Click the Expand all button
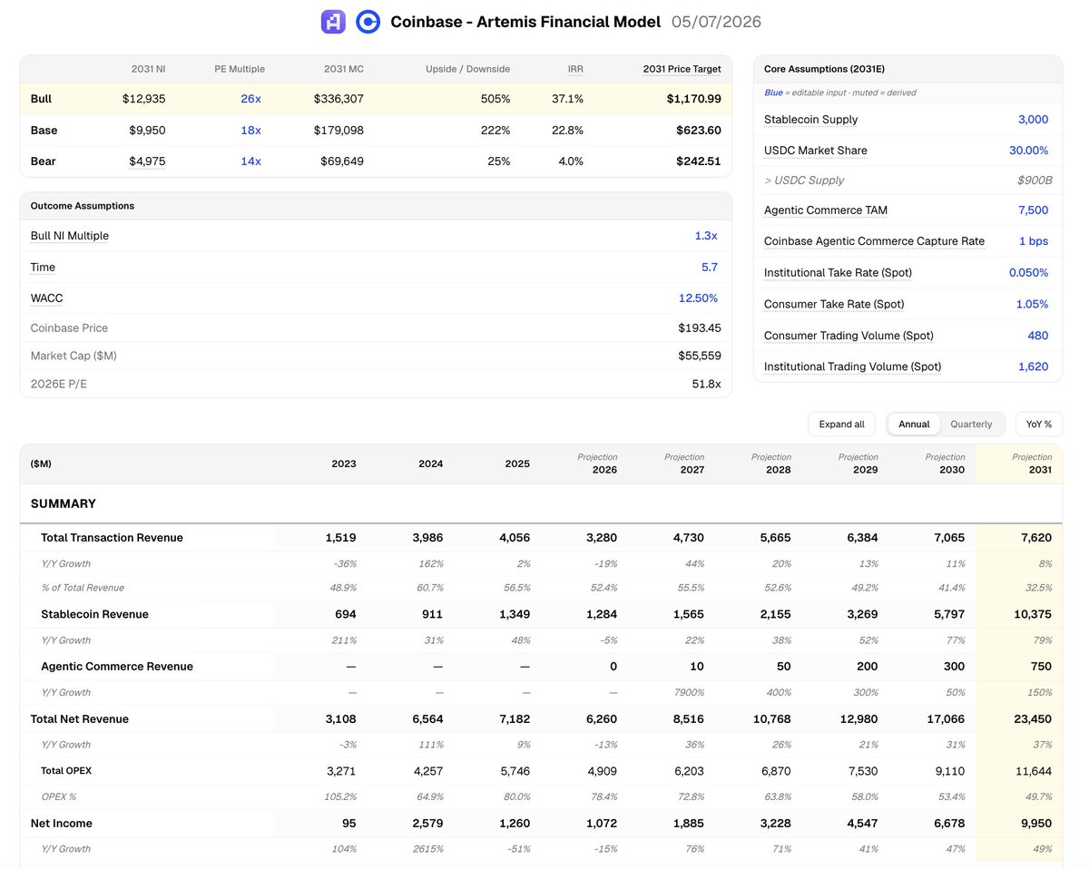1089x869 pixels. click(841, 424)
